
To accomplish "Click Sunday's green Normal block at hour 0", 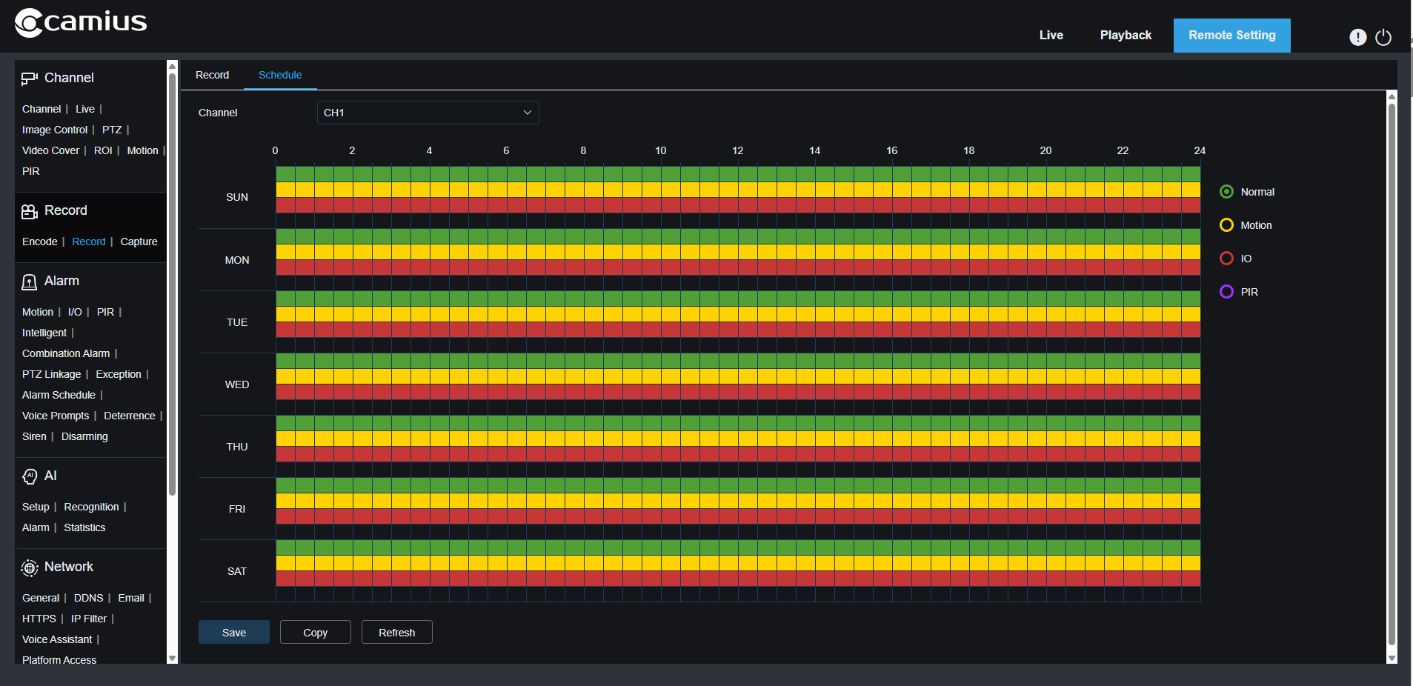I will (x=285, y=174).
